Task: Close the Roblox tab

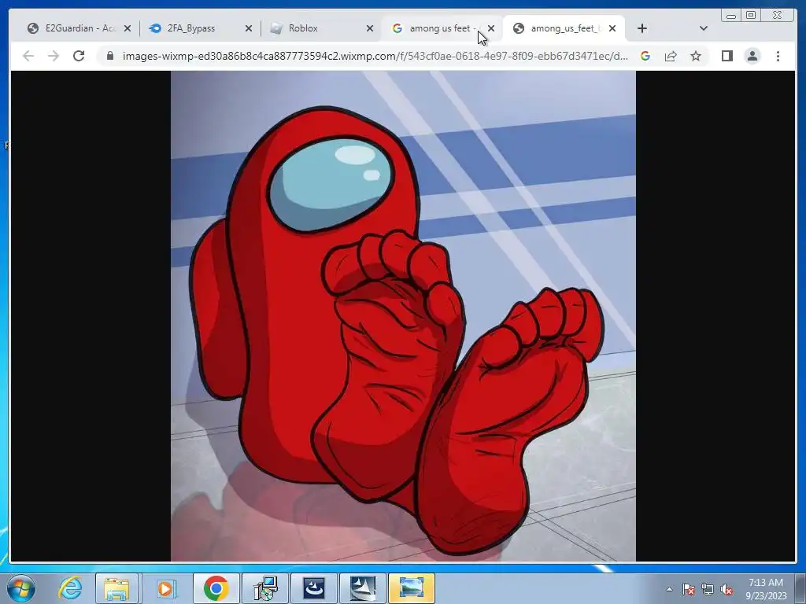Action: [370, 29]
